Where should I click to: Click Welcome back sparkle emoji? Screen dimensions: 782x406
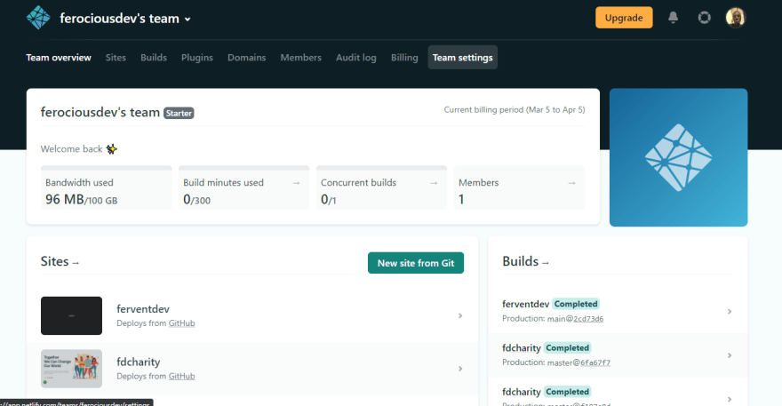[x=112, y=148]
